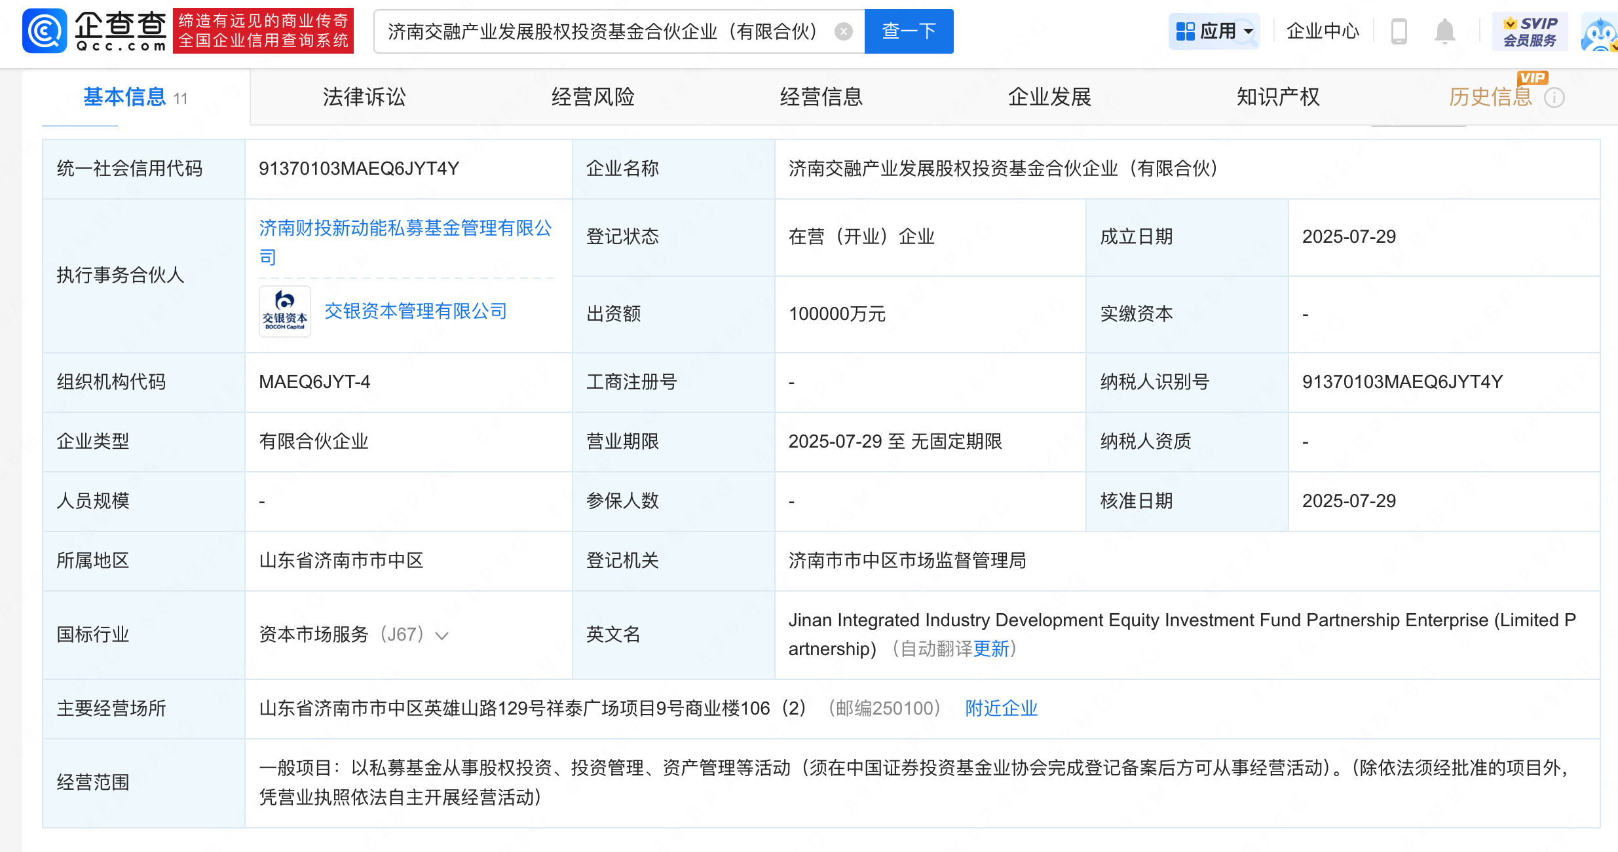Screen dimensions: 1618x852
Task: Open SVIP 会员服务 badge
Action: [x=1530, y=31]
